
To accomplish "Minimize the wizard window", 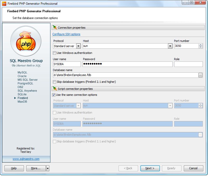I will (x=185, y=2).
